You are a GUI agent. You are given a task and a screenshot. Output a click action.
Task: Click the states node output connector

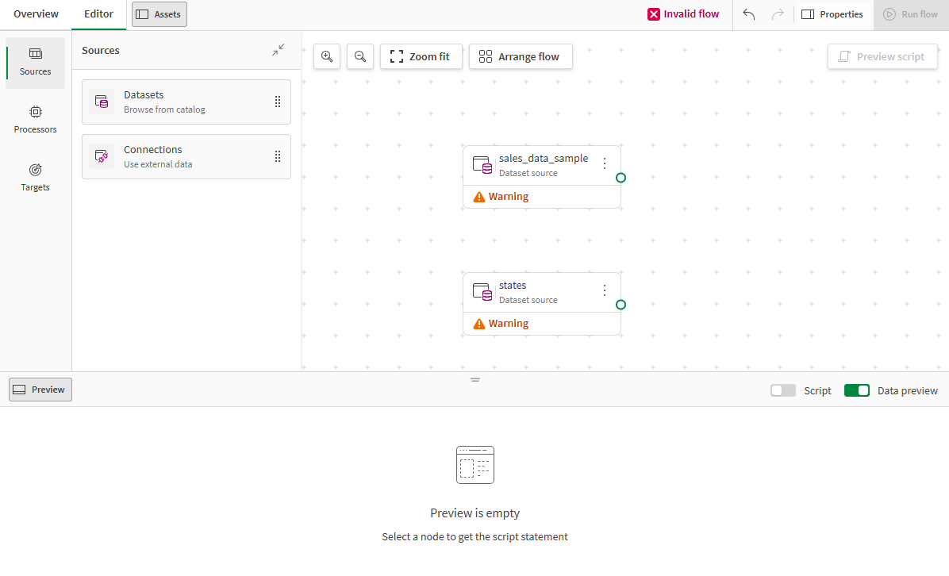coord(620,305)
